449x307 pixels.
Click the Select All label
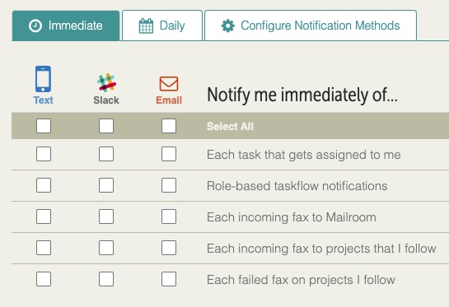coord(230,126)
